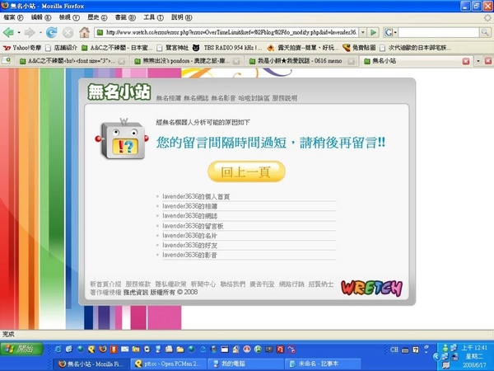Click the 聯絡我們 footer link
This screenshot has height=371, width=494.
click(x=232, y=284)
